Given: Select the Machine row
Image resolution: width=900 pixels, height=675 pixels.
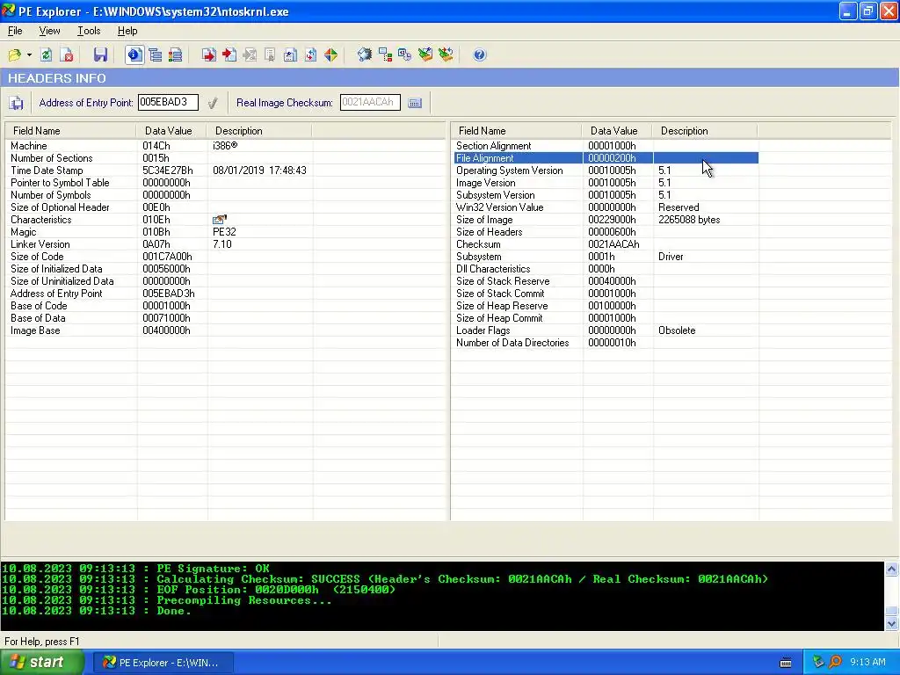Looking at the screenshot, I should (159, 146).
